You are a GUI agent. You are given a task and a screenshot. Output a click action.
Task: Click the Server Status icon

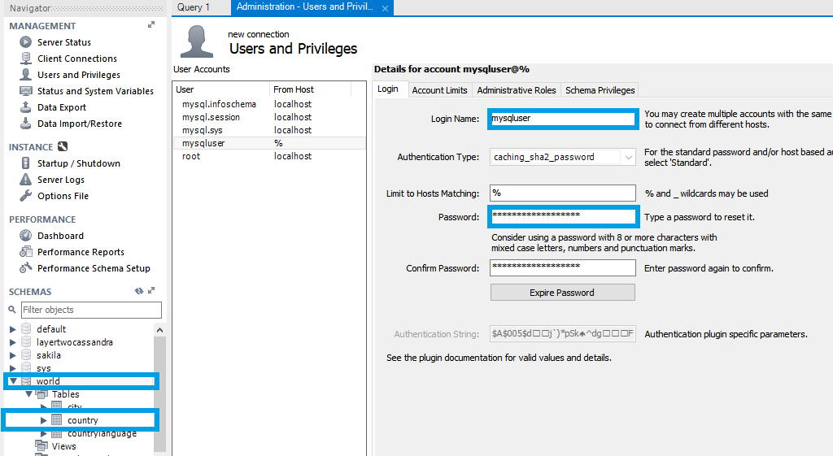25,42
